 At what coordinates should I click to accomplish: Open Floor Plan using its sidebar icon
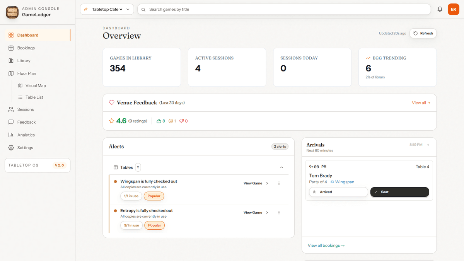(x=11, y=73)
